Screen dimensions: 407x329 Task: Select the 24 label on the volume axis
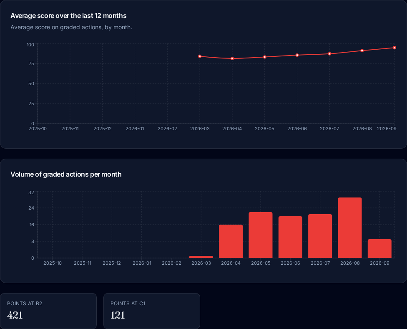click(x=31, y=208)
